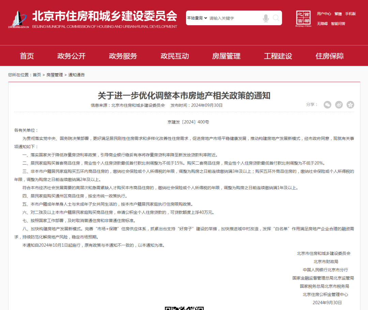Click signatory 北京住房公积金管理中心

[325, 295]
